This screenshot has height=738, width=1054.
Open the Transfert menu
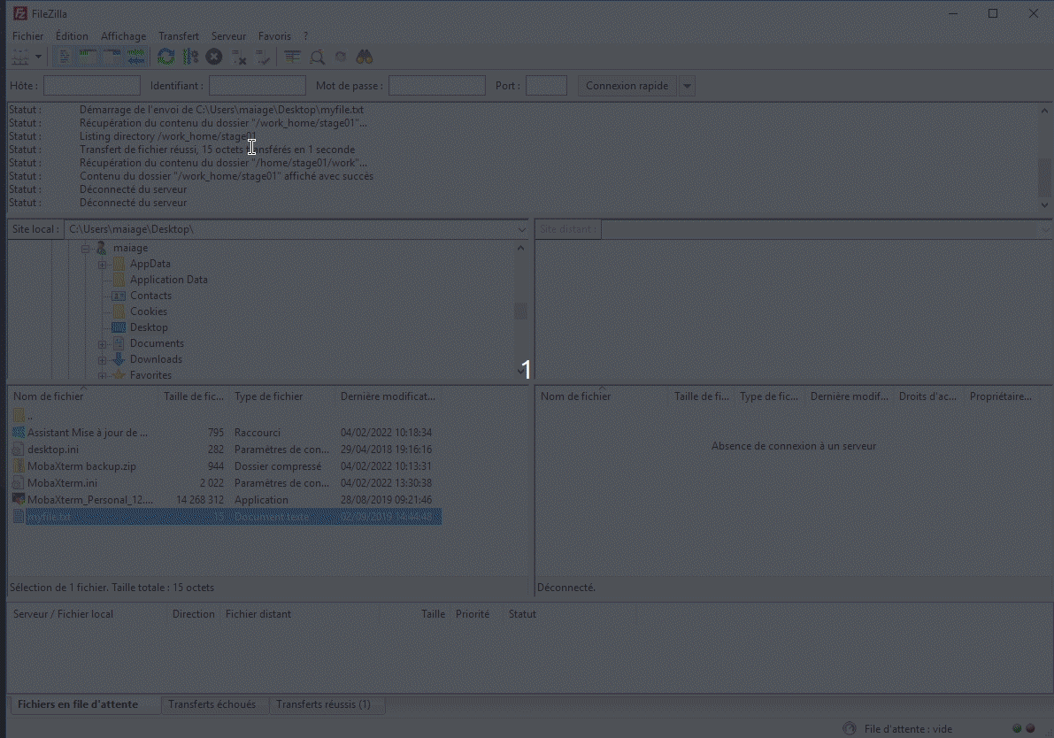178,36
